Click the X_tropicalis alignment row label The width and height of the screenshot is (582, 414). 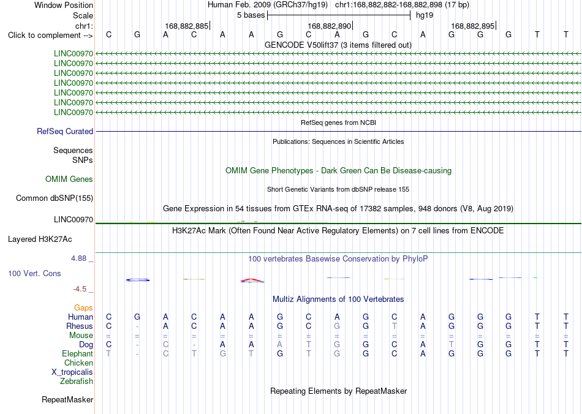72,372
